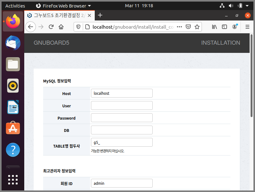Click the vertical page scrollbar

(x=252, y=76)
